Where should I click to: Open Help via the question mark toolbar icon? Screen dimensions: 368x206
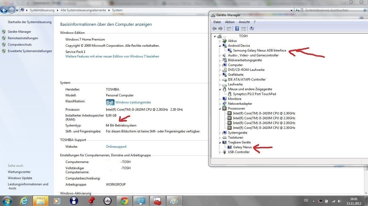[x=237, y=28]
